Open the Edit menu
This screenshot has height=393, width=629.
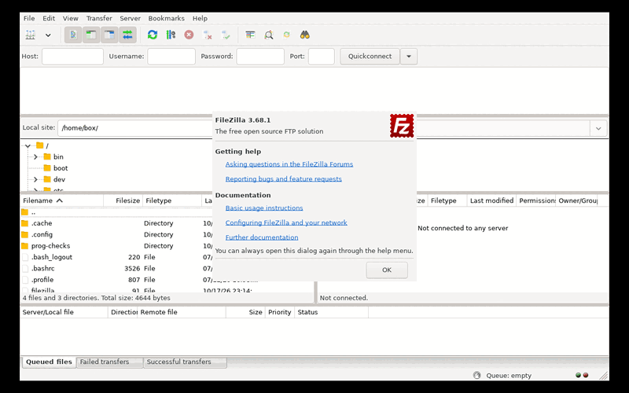(49, 18)
